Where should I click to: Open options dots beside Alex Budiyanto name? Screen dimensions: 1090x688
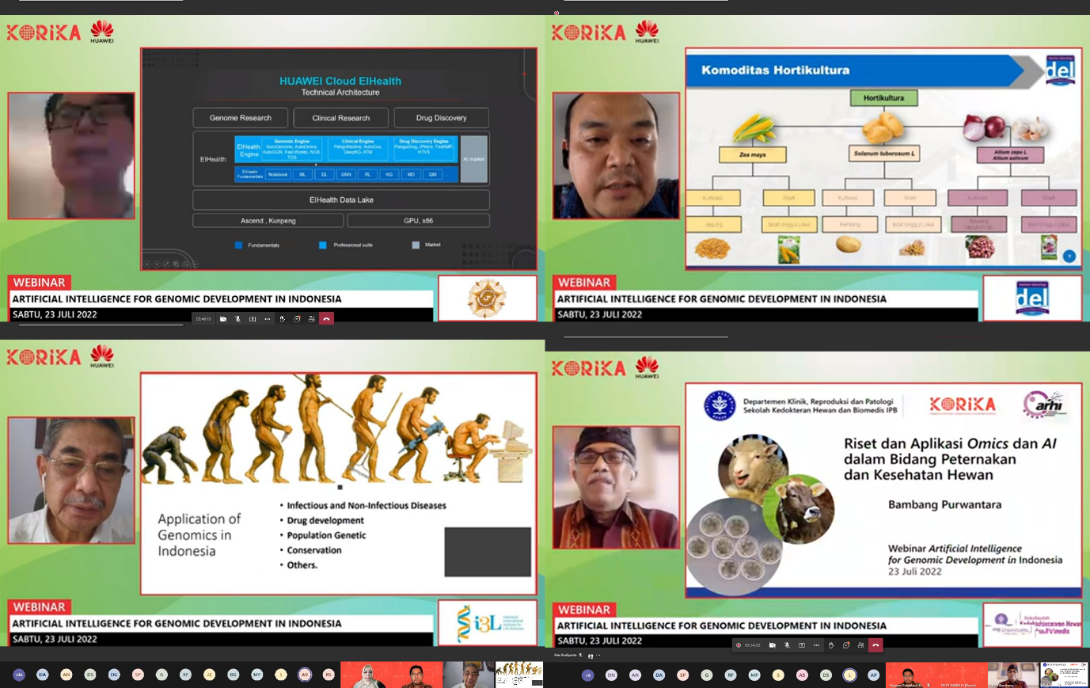point(598,656)
